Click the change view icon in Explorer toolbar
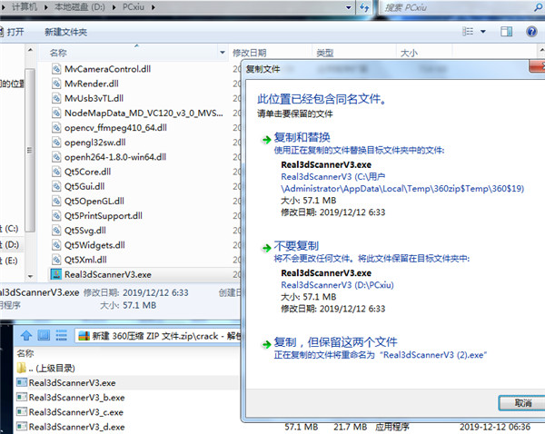The width and height of the screenshot is (545, 434). pos(468,32)
